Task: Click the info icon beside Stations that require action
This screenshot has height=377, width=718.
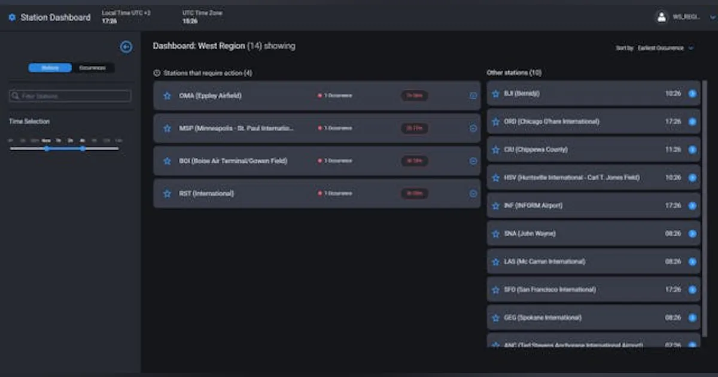Action: [x=157, y=73]
